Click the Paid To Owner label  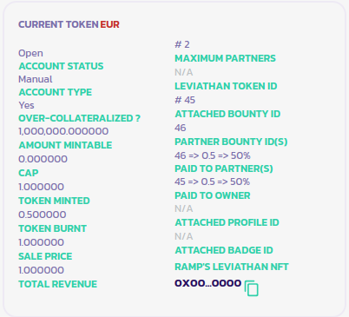coord(212,195)
